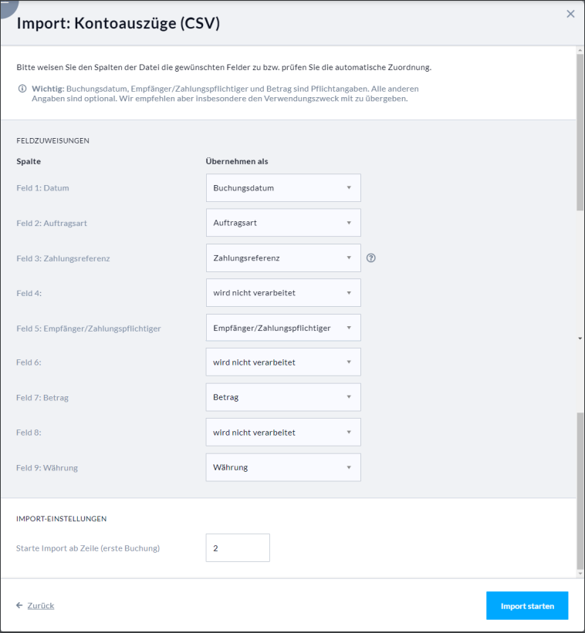Close the import dialog with the X

570,14
